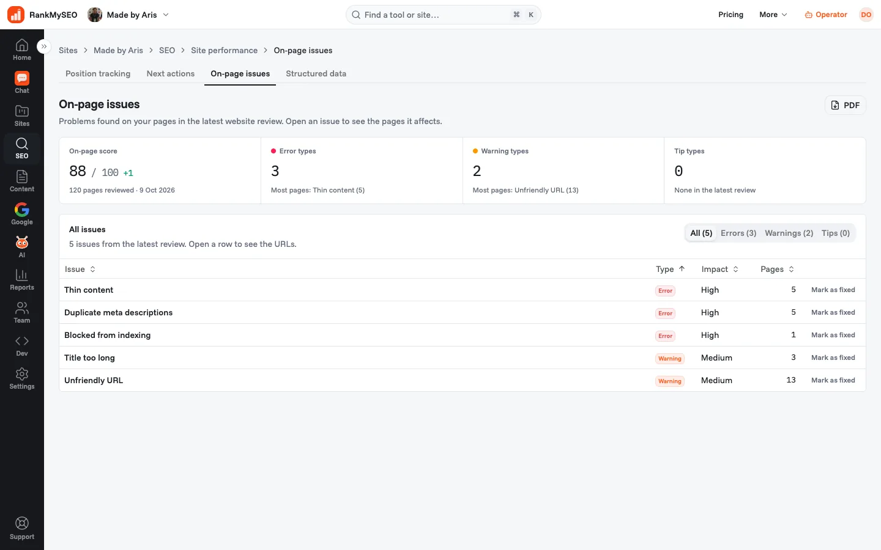Select the On-page issues tab
This screenshot has height=550, width=881.
tap(240, 73)
